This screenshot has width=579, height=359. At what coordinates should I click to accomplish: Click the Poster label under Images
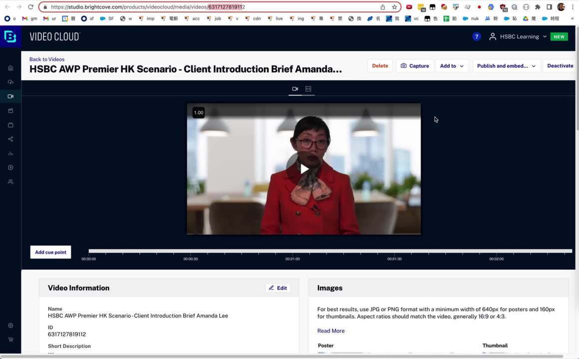click(x=325, y=346)
